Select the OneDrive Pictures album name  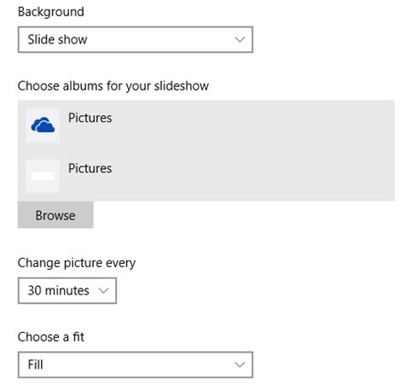[x=90, y=118]
